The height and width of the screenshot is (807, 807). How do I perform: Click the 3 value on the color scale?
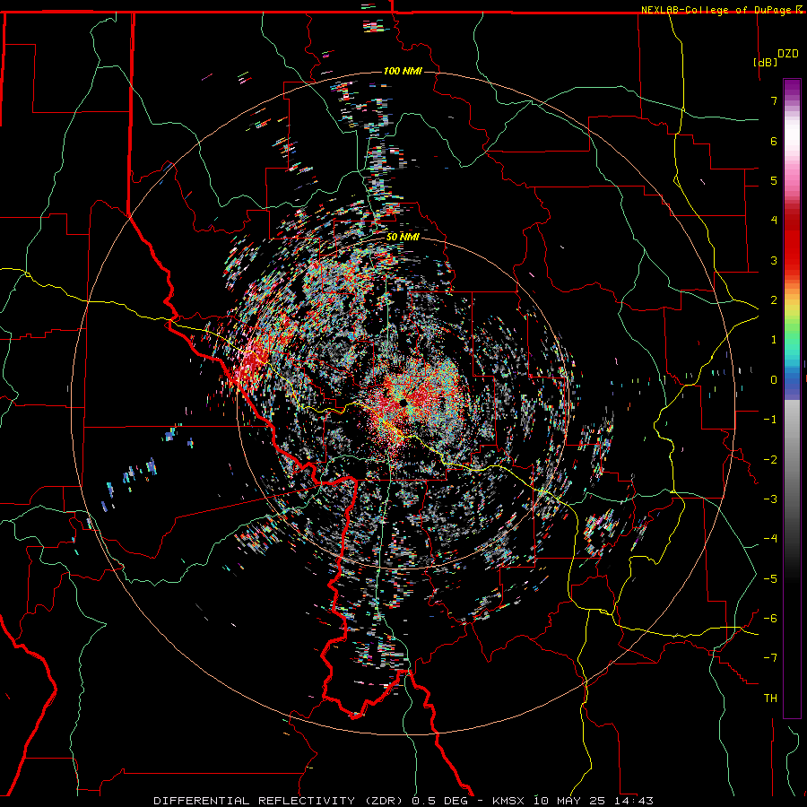click(774, 260)
